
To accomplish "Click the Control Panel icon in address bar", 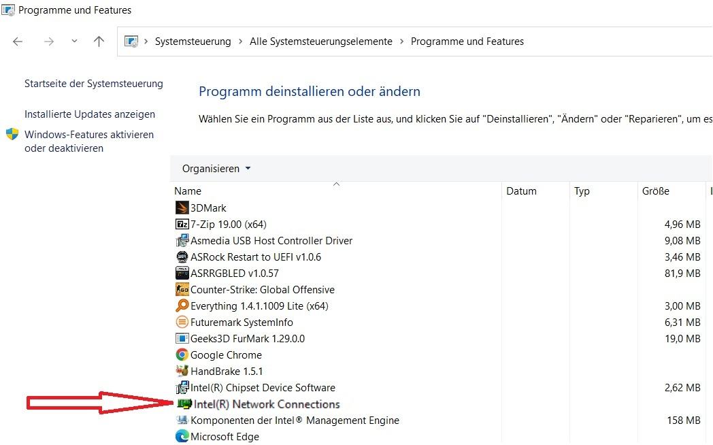I will 131,42.
